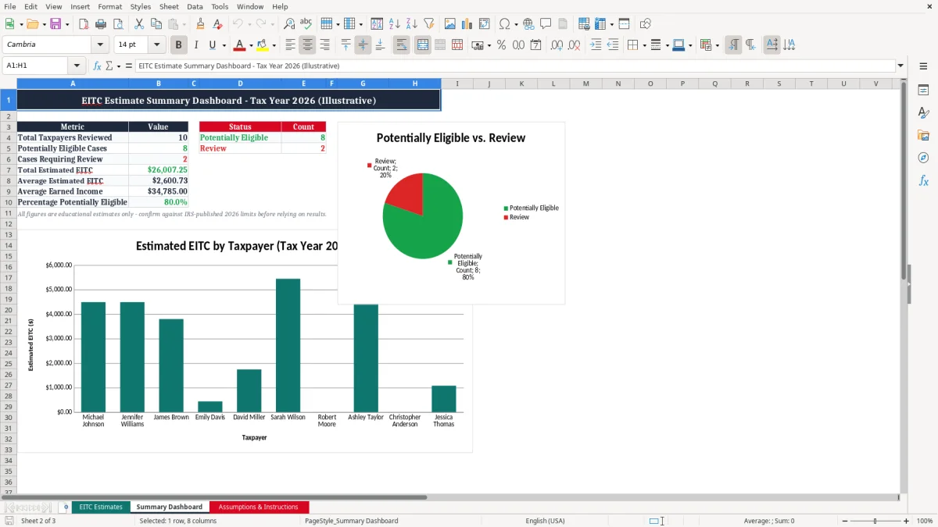Activate Clone Formatting paintbrush
This screenshot has width=938, height=527.
(x=201, y=24)
